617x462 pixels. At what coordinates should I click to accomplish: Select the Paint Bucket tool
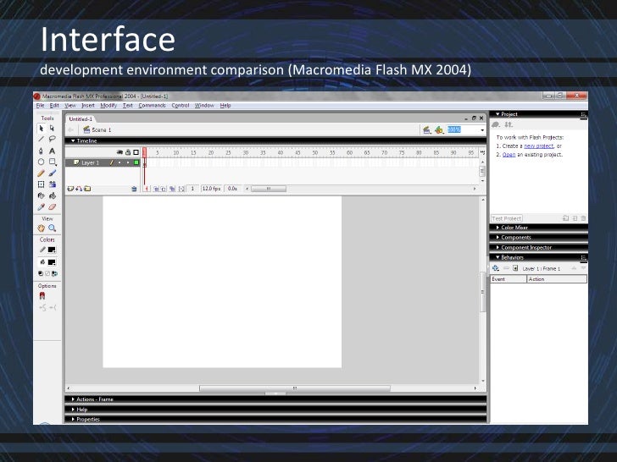pyautogui.click(x=53, y=195)
